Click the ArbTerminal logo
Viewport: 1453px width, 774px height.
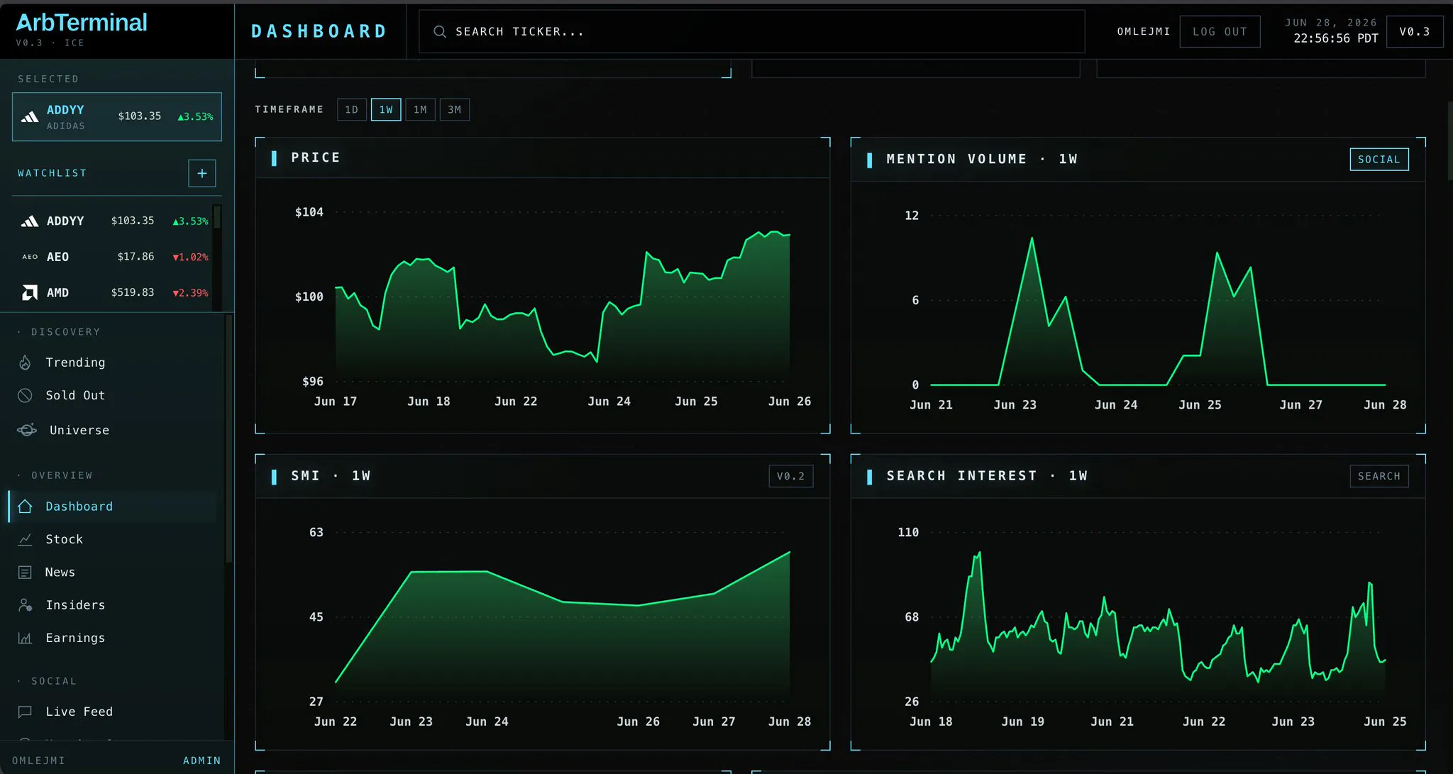[82, 23]
